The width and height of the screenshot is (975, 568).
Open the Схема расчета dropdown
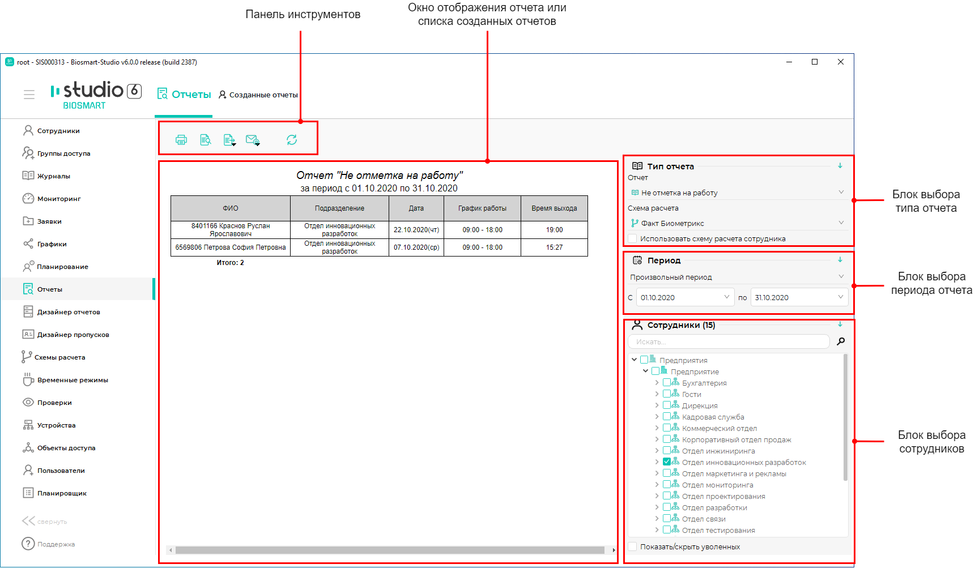[738, 223]
